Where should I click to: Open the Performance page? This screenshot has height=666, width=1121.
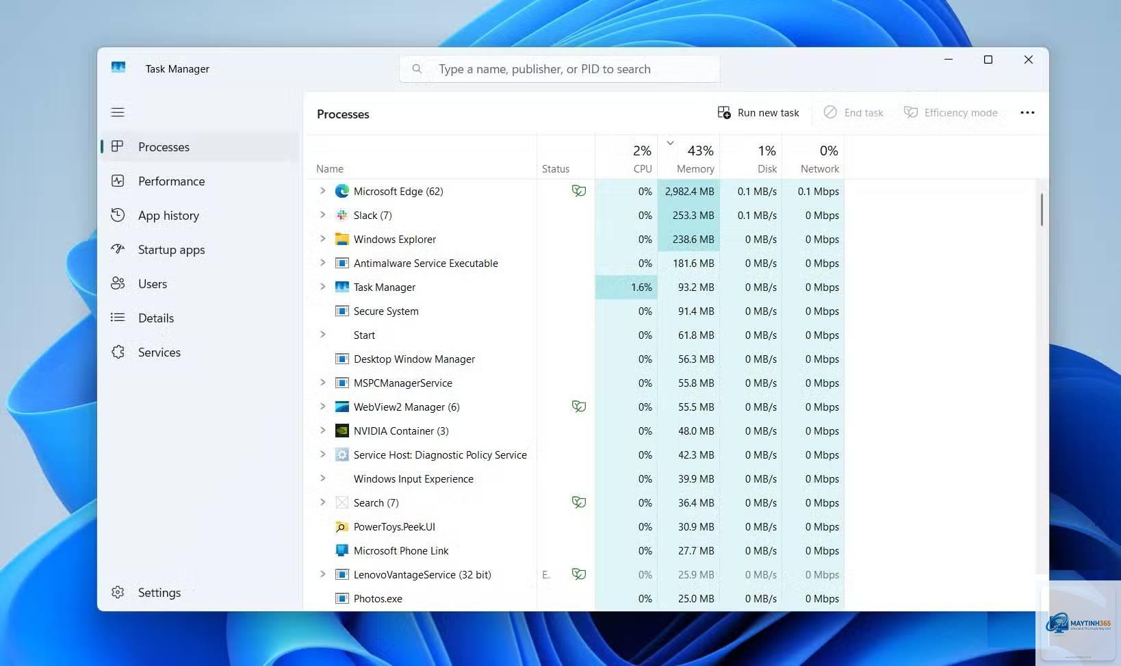pyautogui.click(x=200, y=181)
